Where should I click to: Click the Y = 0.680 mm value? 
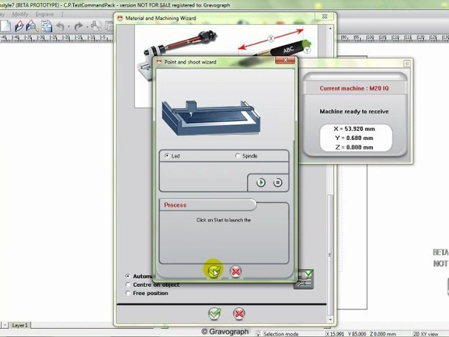[x=354, y=138]
